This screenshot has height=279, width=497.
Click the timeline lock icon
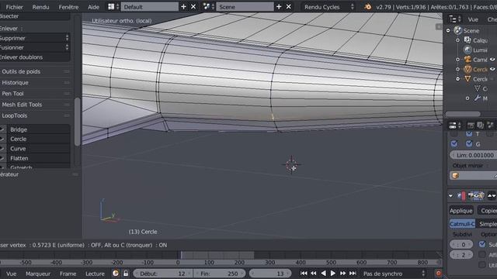point(126,274)
